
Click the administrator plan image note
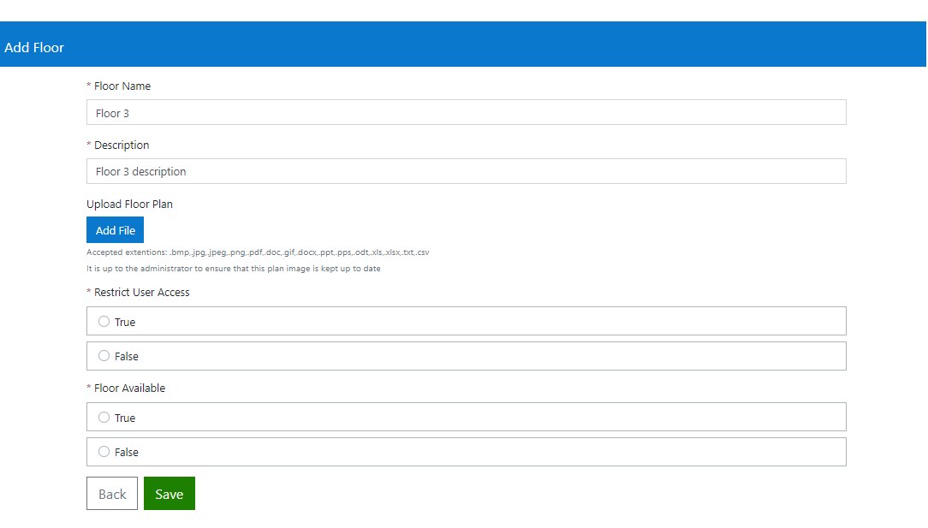pyautogui.click(x=234, y=269)
